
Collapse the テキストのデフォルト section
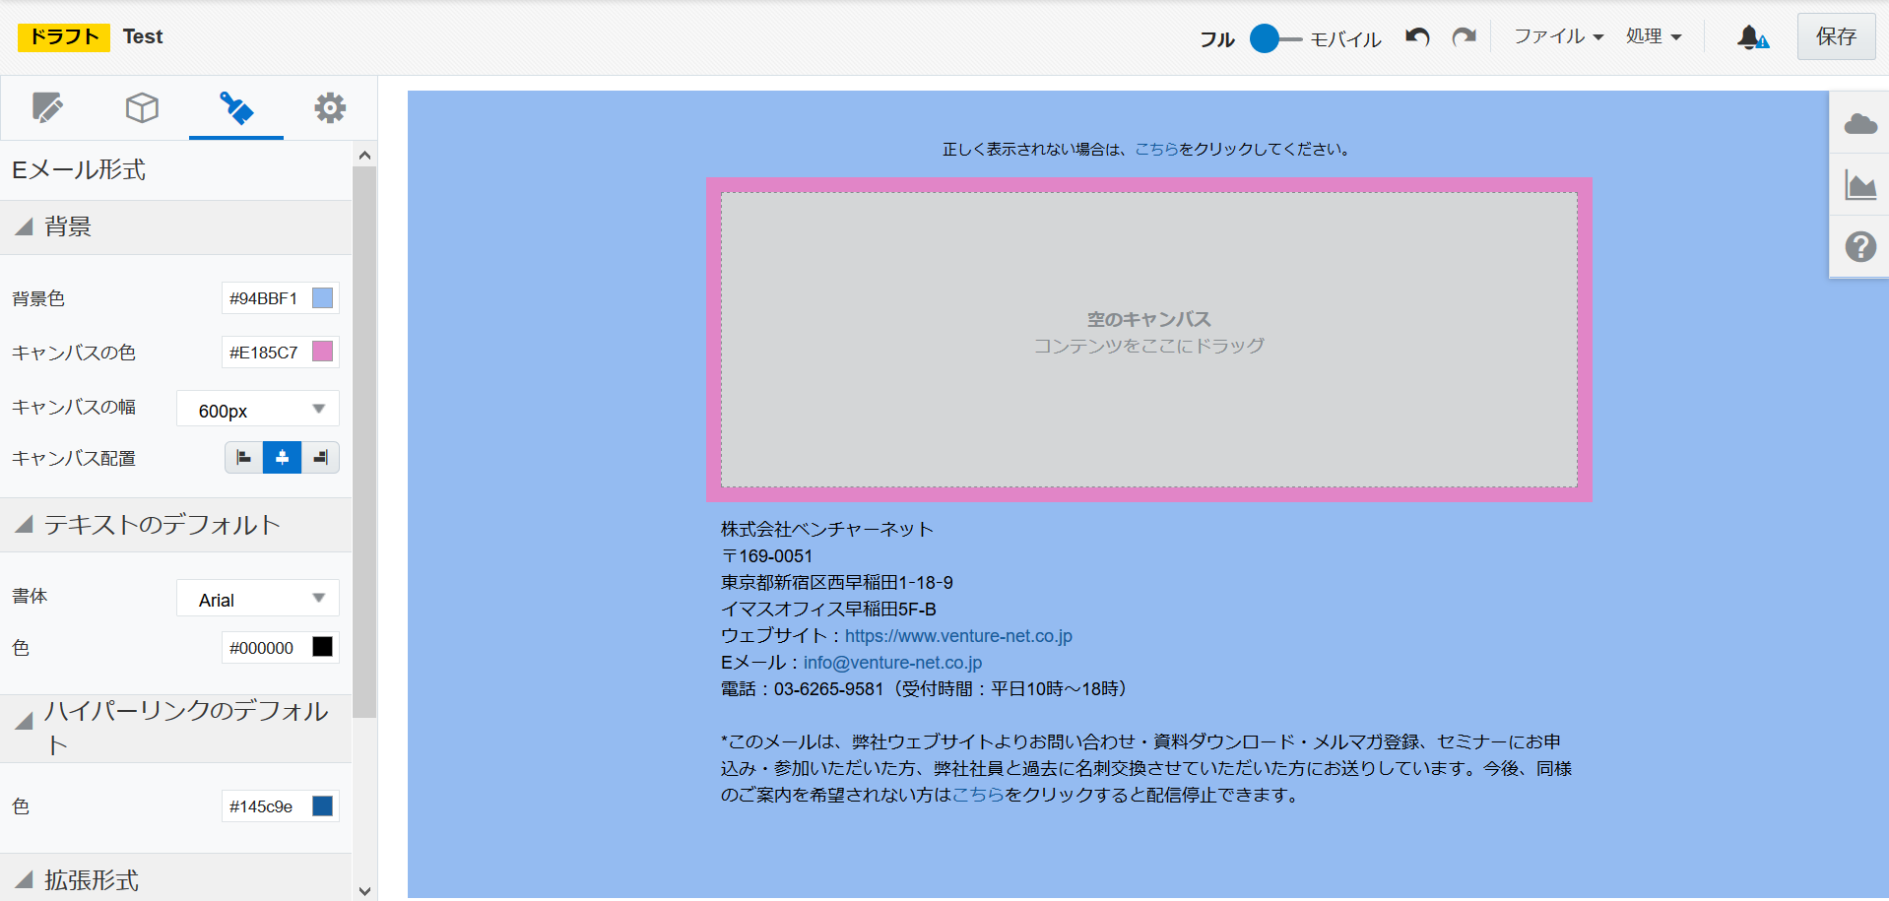point(175,525)
